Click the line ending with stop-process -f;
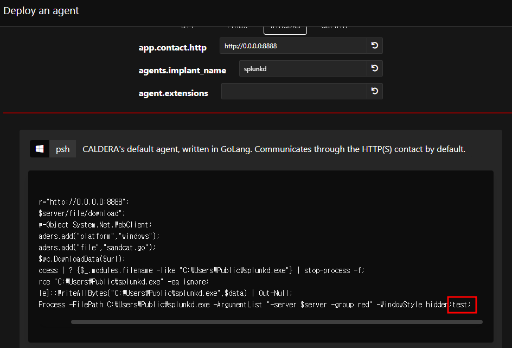 click(201, 270)
